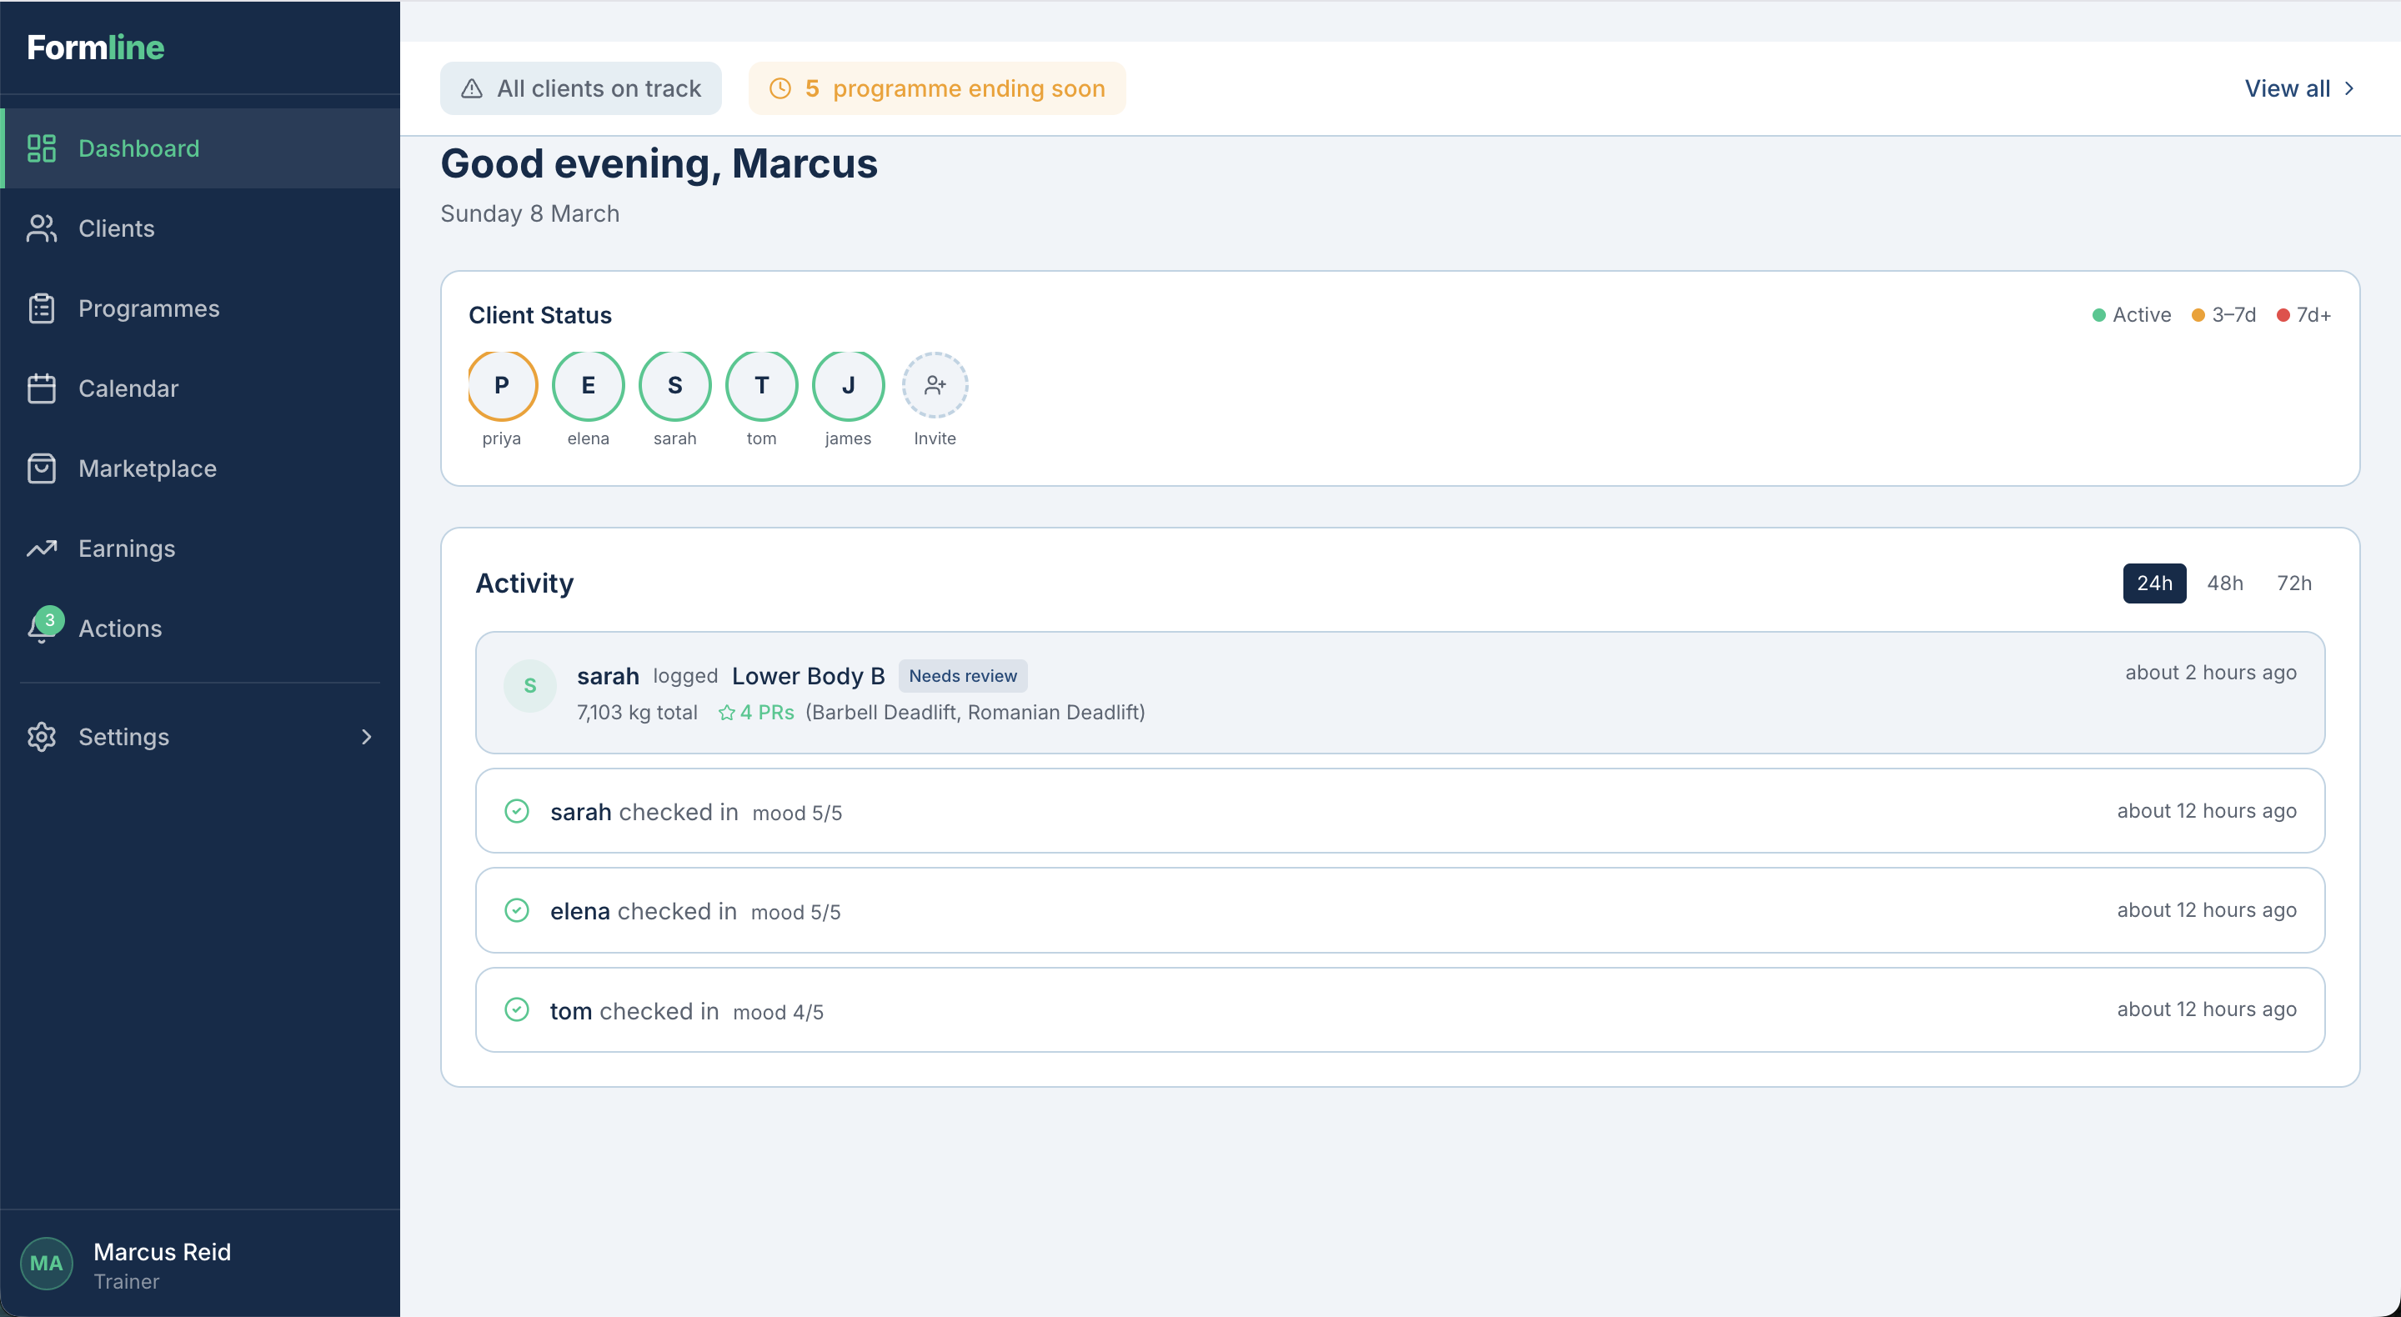View Earnings with the trend-line icon
The image size is (2401, 1317).
(41, 548)
